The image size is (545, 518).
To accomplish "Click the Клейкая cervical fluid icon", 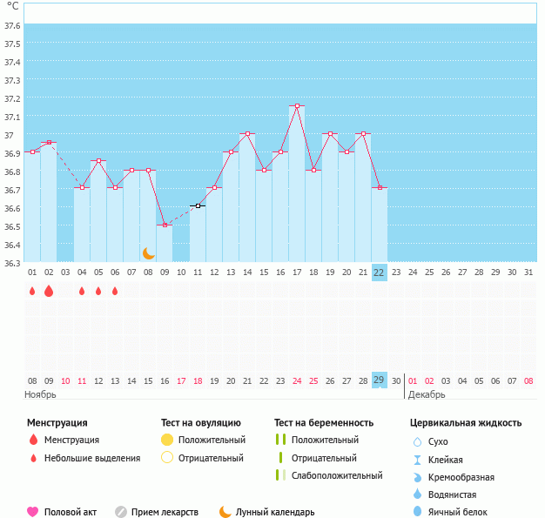I will point(417,460).
